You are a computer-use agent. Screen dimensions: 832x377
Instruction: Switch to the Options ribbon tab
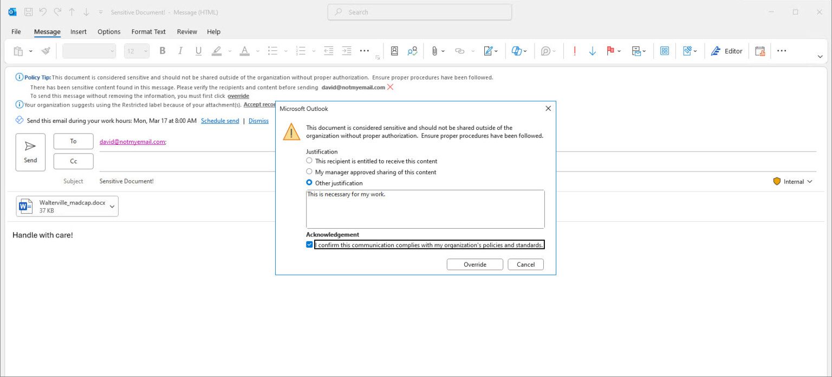tap(109, 31)
